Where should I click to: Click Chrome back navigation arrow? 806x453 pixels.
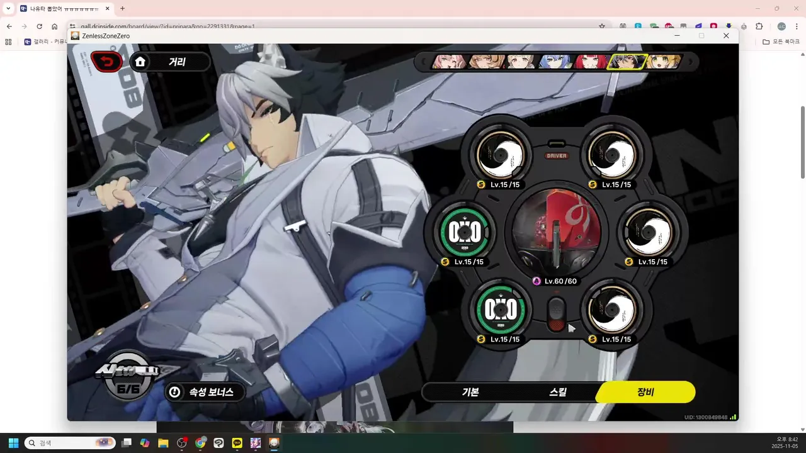click(9, 26)
